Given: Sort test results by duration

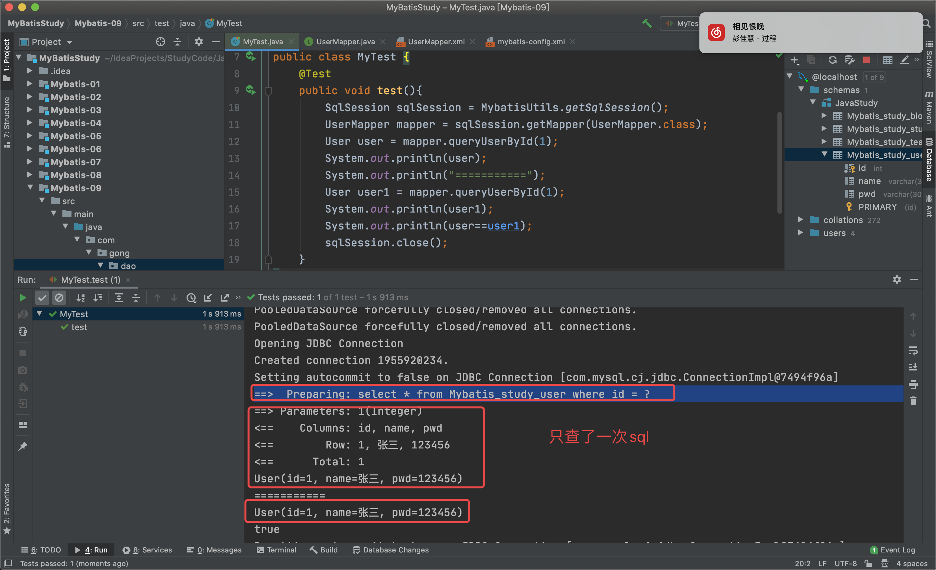Looking at the screenshot, I should pyautogui.click(x=98, y=297).
